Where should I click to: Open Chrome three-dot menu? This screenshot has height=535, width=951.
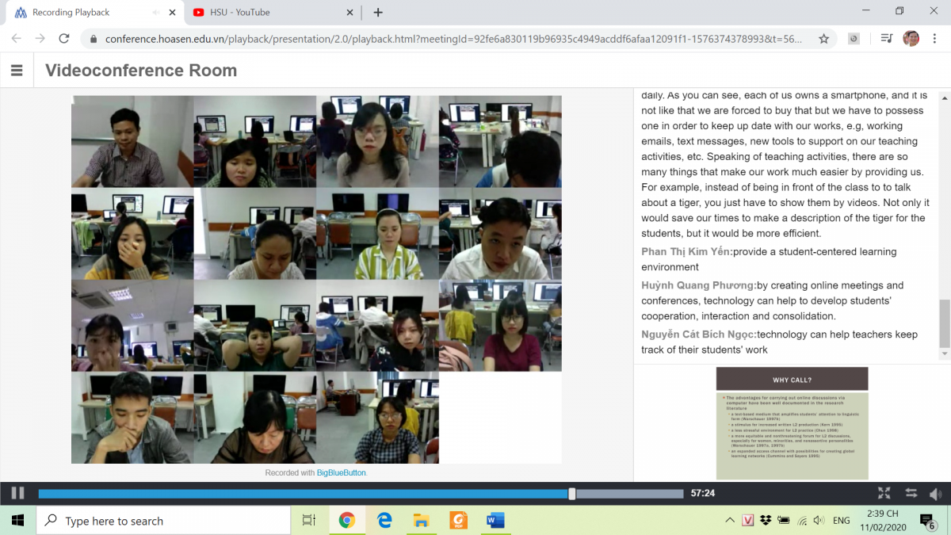coord(935,38)
